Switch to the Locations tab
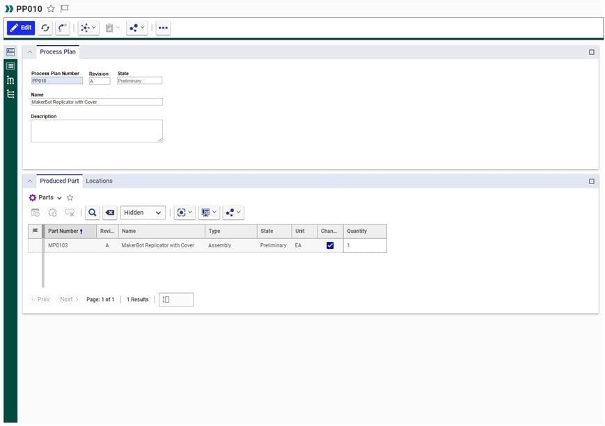 [x=99, y=181]
